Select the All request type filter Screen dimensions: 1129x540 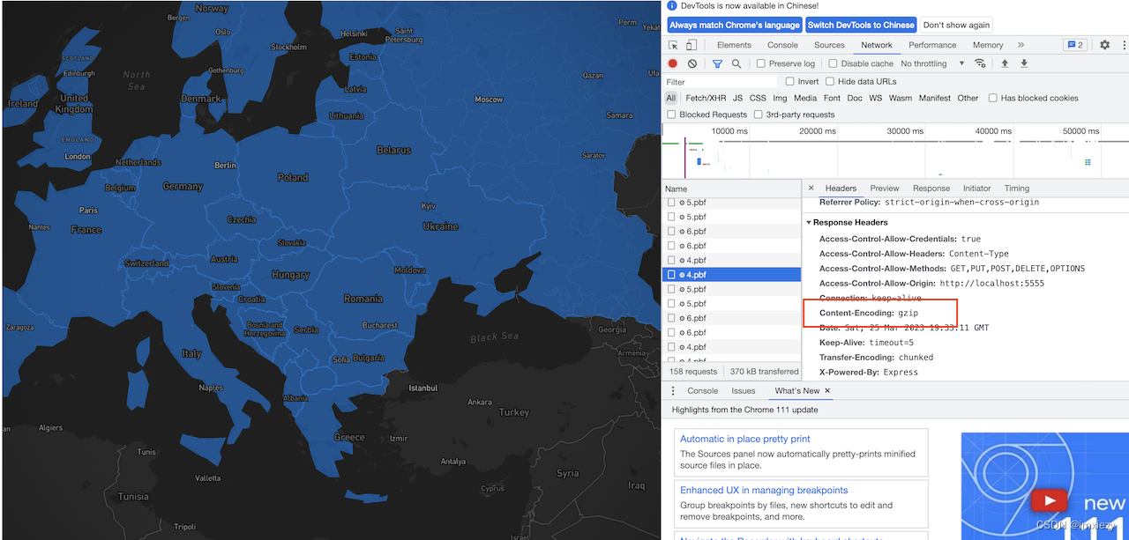point(671,98)
